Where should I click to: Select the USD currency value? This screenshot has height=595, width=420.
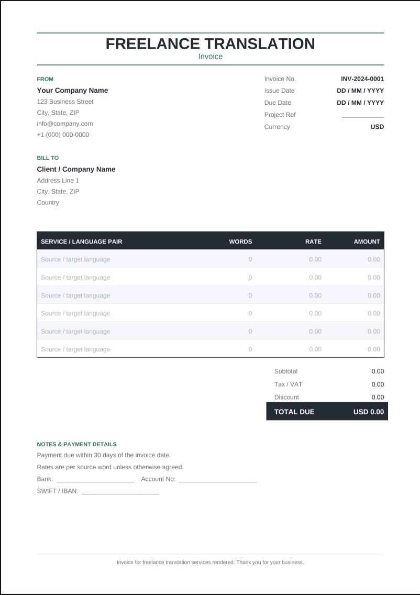[x=377, y=127]
